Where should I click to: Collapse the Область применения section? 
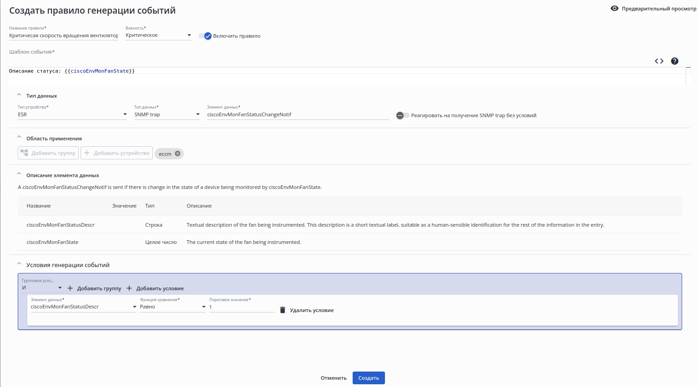tap(19, 138)
